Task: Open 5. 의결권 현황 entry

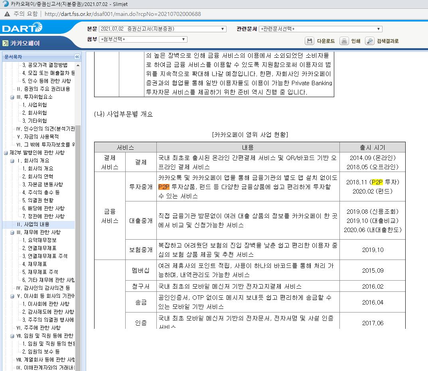Action: [37, 200]
